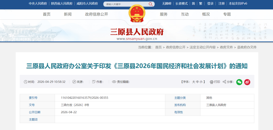The height and width of the screenshot is (130, 273).
Task: Click the timestamp 2026-04-29 10:58:32
Action: (x=51, y=82)
